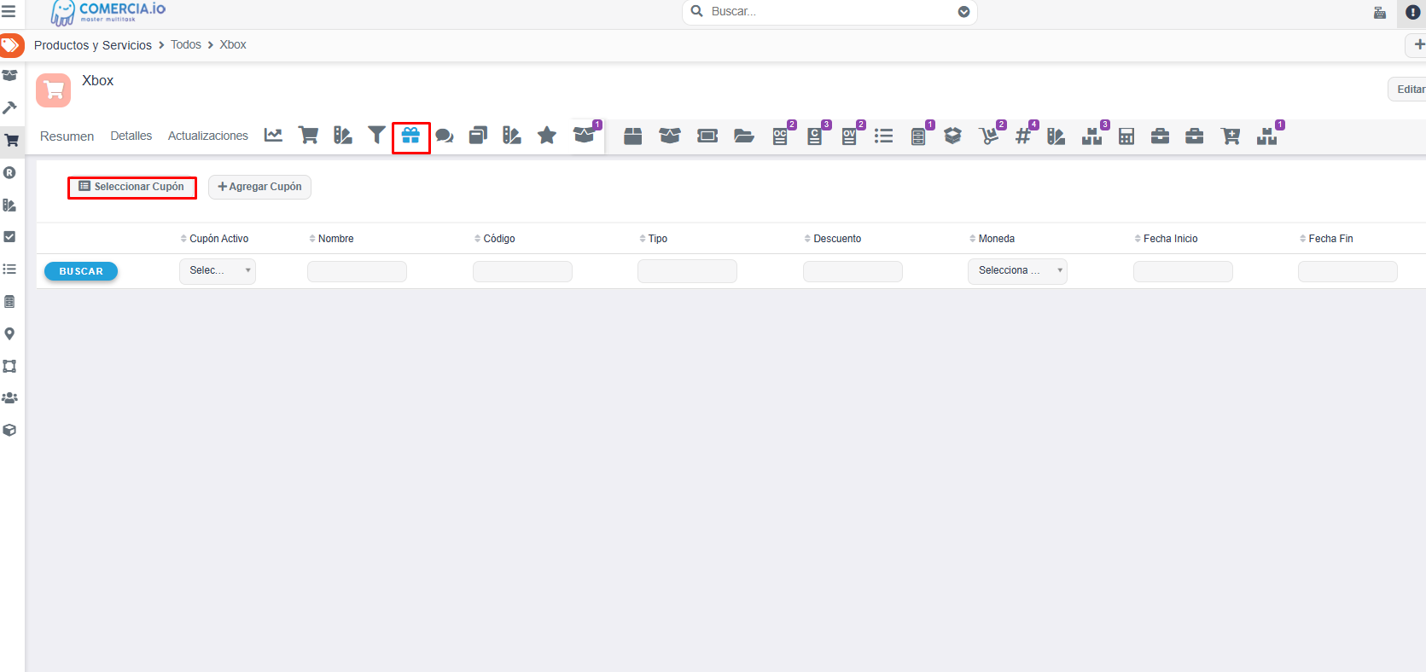Sort by Tipo column
Viewport: 1426px width, 672px height.
point(654,239)
